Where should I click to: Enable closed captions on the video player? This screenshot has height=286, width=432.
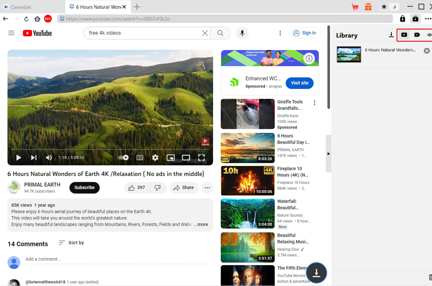(x=140, y=157)
